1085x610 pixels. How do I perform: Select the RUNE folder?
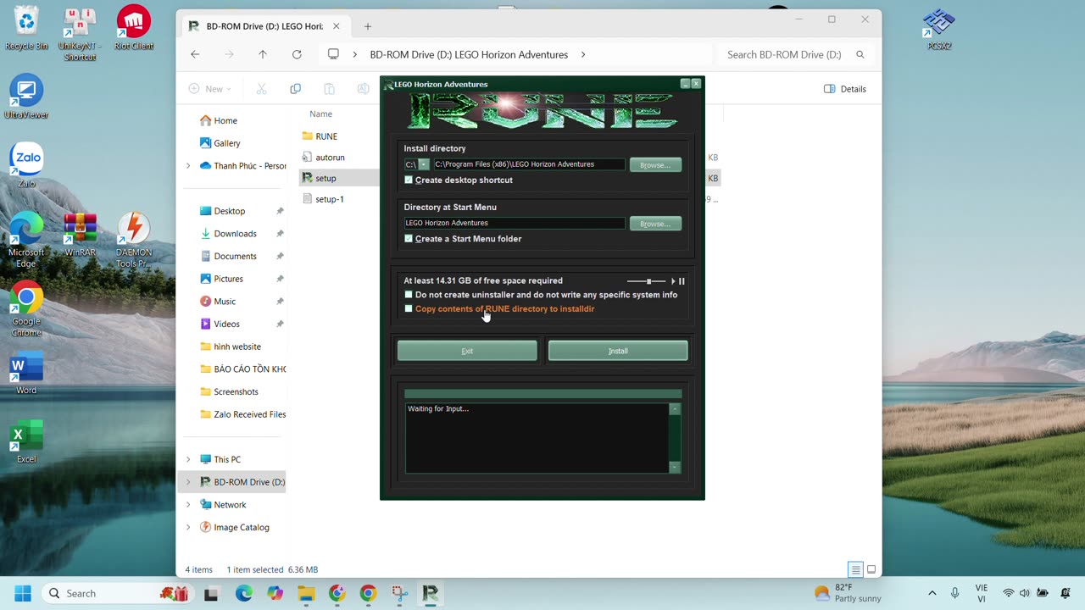coord(326,136)
